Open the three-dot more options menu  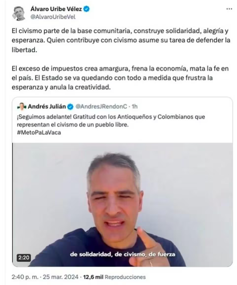[229, 9]
